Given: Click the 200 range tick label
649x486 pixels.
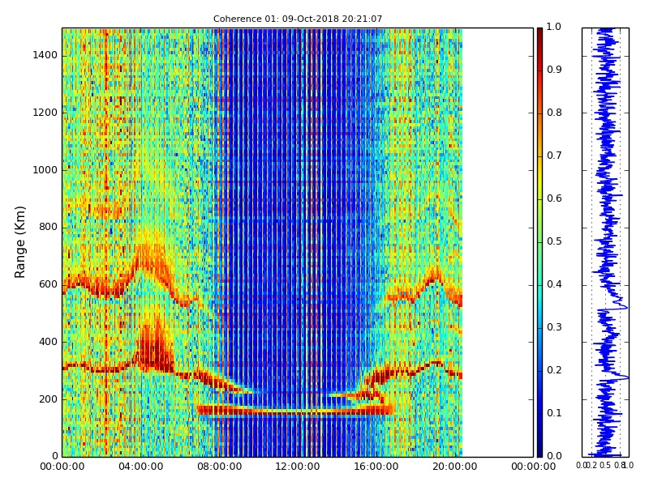Looking at the screenshot, I should click(x=49, y=399).
